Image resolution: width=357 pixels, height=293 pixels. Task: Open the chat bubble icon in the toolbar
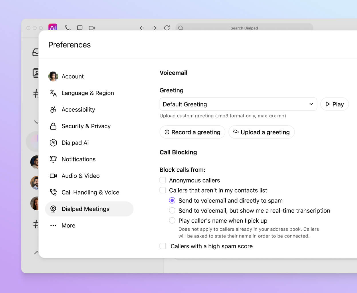(80, 28)
